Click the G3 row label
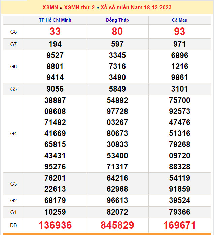Screen dimensions: 214x235 click(13, 184)
